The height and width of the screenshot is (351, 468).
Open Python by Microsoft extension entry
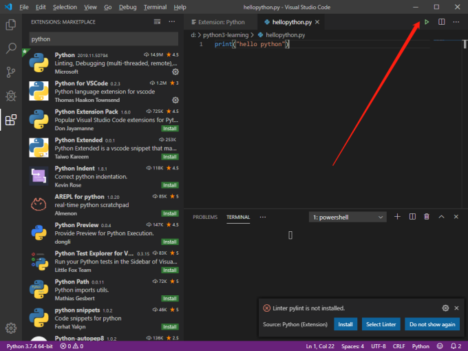103,63
